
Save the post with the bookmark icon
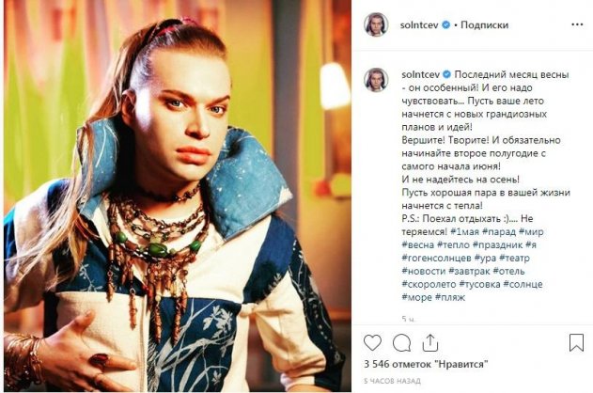click(x=576, y=342)
